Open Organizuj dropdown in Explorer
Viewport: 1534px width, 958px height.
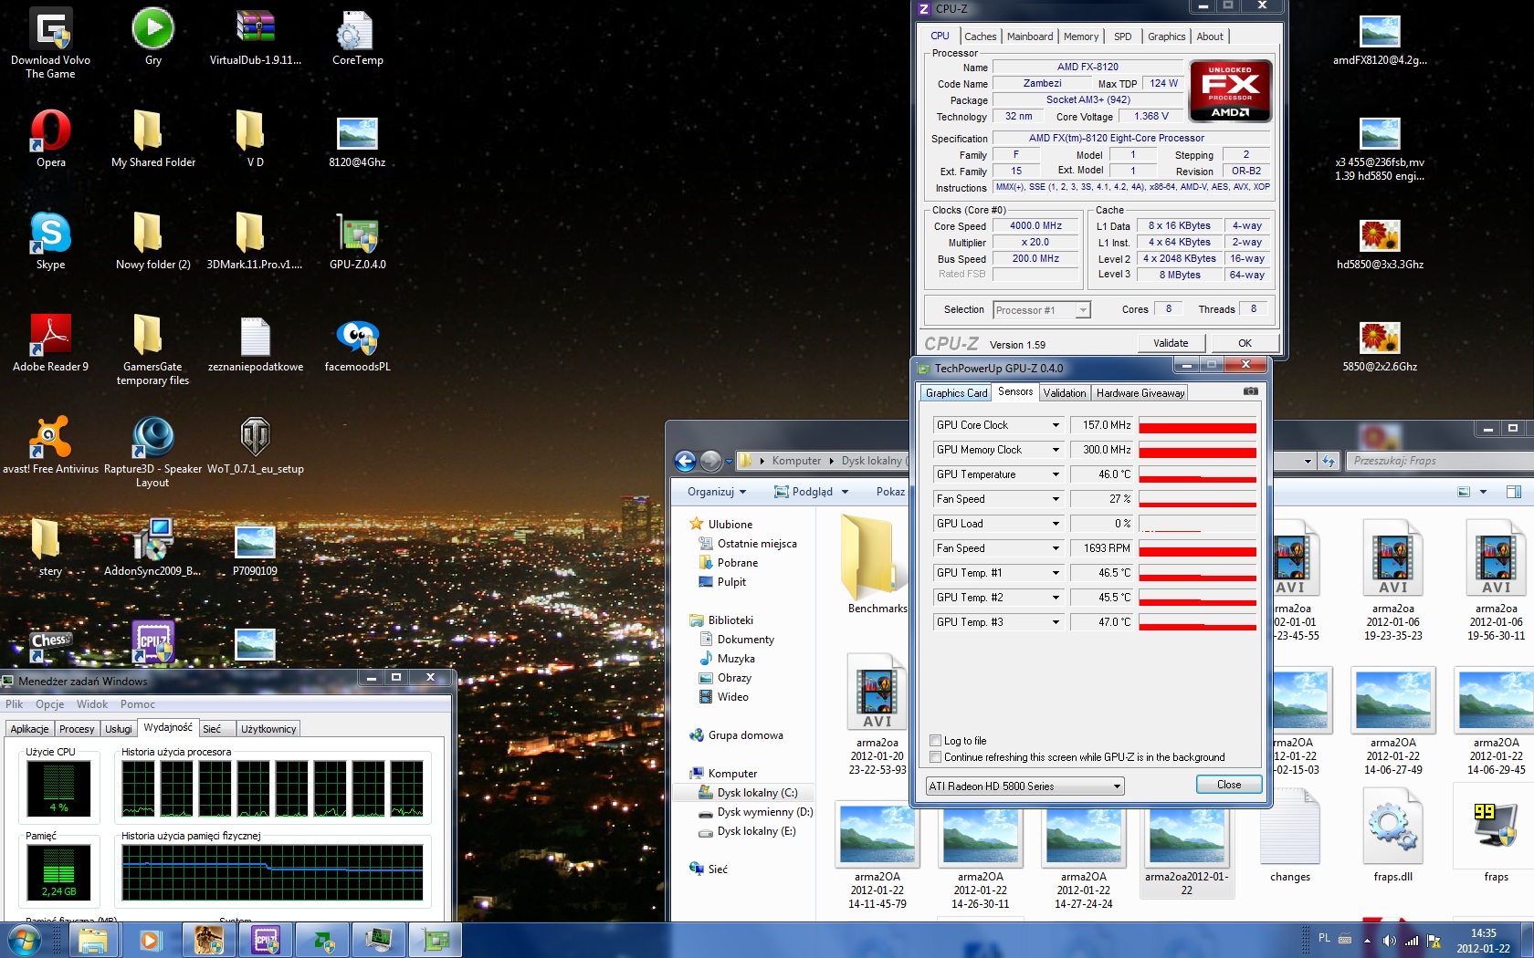coord(717,492)
